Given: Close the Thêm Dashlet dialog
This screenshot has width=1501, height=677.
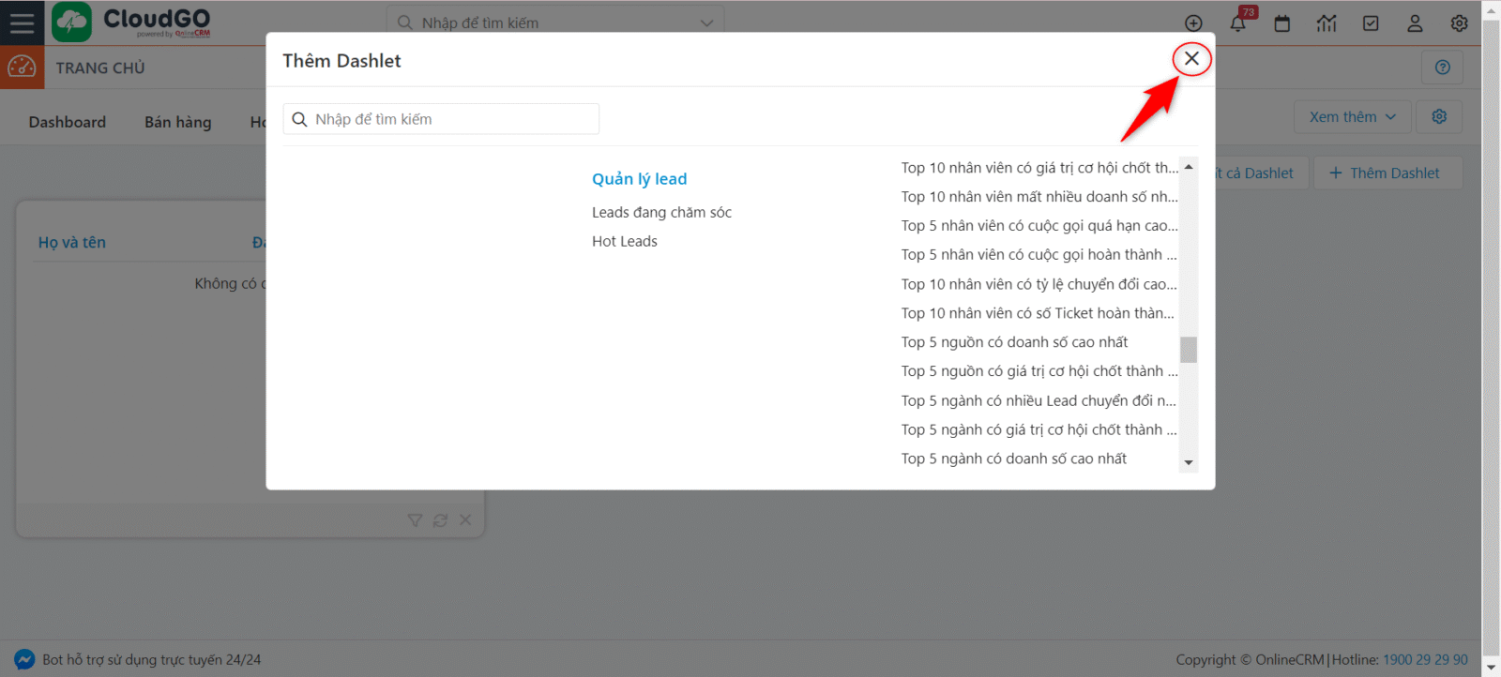Looking at the screenshot, I should [x=1191, y=58].
